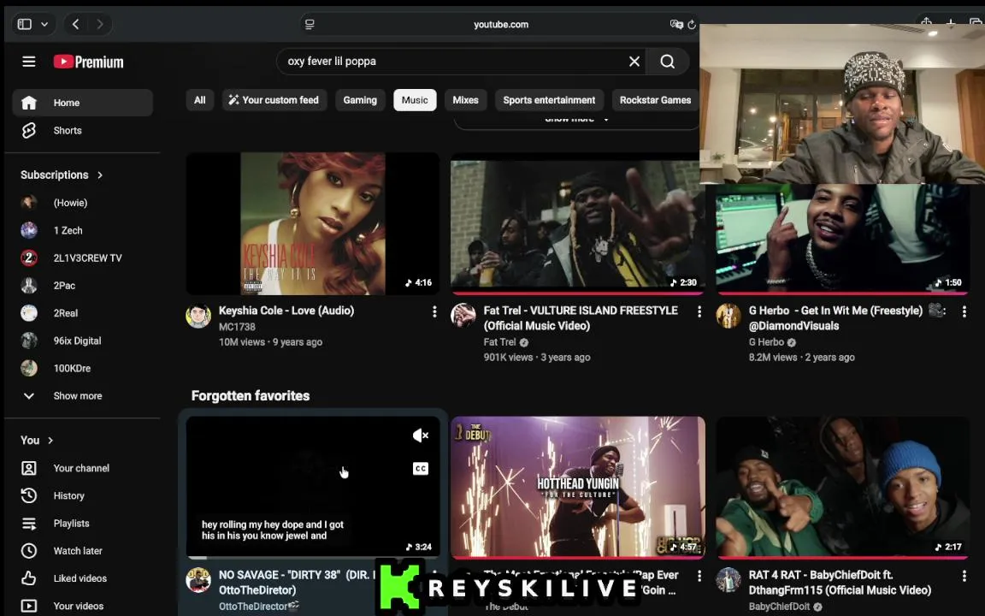The width and height of the screenshot is (985, 616).
Task: Click the 100KDre channel avatar
Action: click(29, 369)
